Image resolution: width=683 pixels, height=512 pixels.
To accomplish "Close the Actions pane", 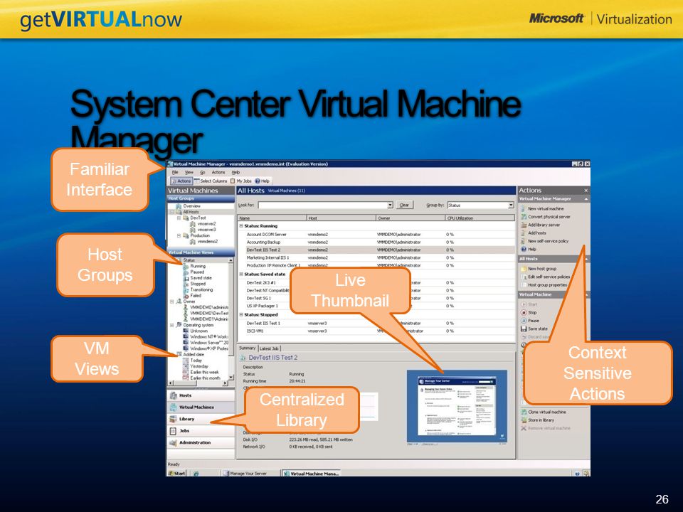I will pyautogui.click(x=586, y=191).
